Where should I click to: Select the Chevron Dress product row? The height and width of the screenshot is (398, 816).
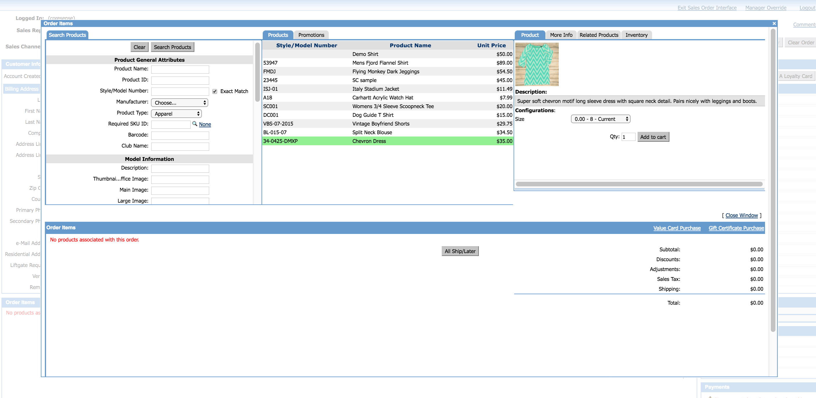tap(387, 141)
